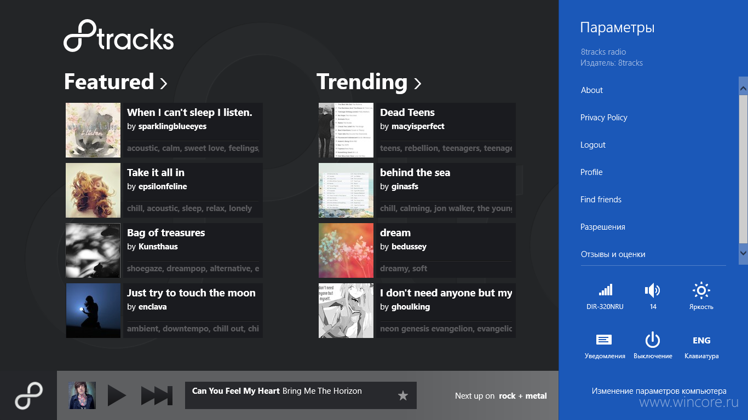Click 'dream' mix title
748x420 pixels.
(395, 233)
